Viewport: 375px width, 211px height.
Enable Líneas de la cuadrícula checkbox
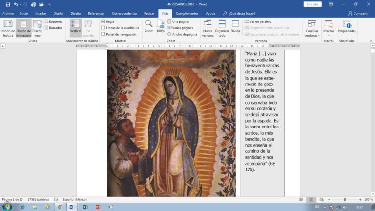tap(103, 28)
